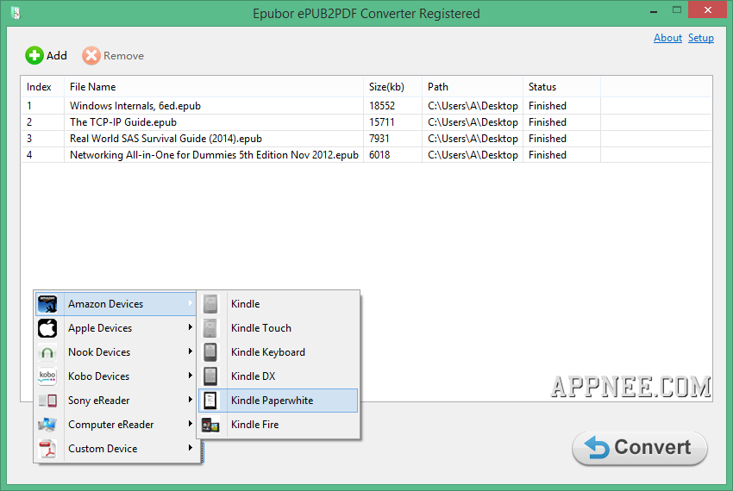733x491 pixels.
Task: Click size value 18552
Action: [x=382, y=106]
